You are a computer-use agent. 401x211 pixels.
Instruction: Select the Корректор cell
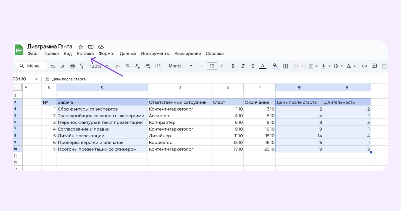click(x=180, y=142)
